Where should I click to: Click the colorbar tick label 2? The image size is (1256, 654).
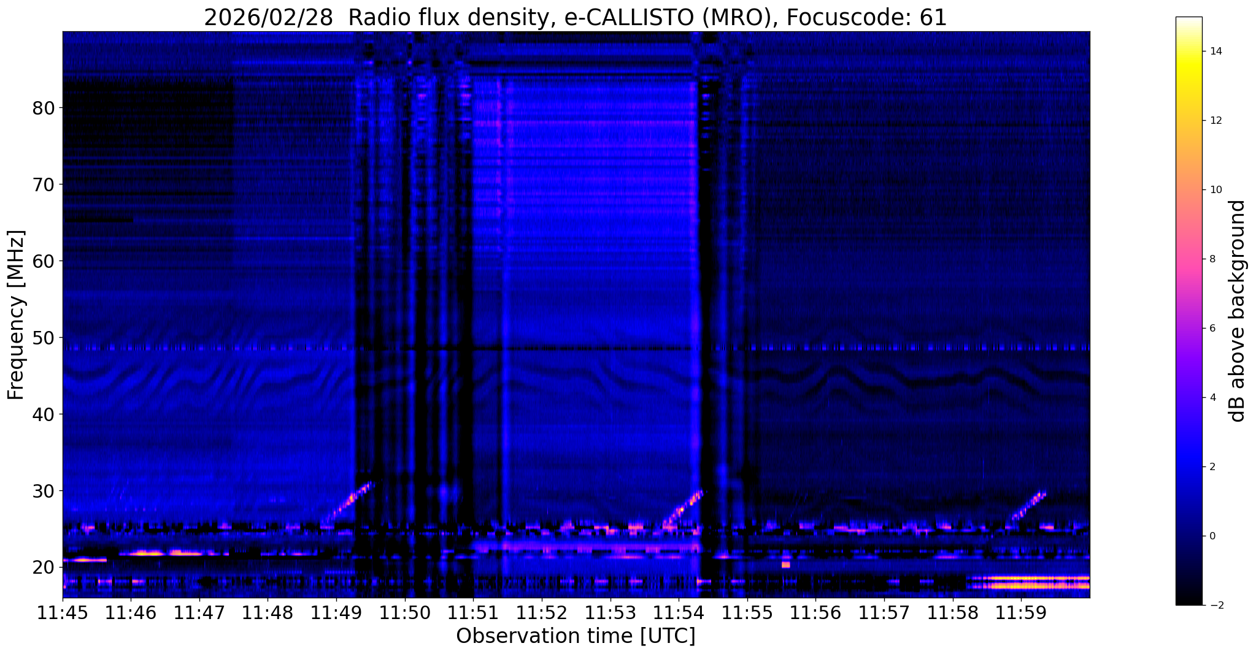[x=1212, y=466]
